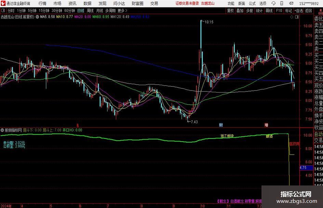
Task: Expand 更多 period options
Action: [x=122, y=11]
